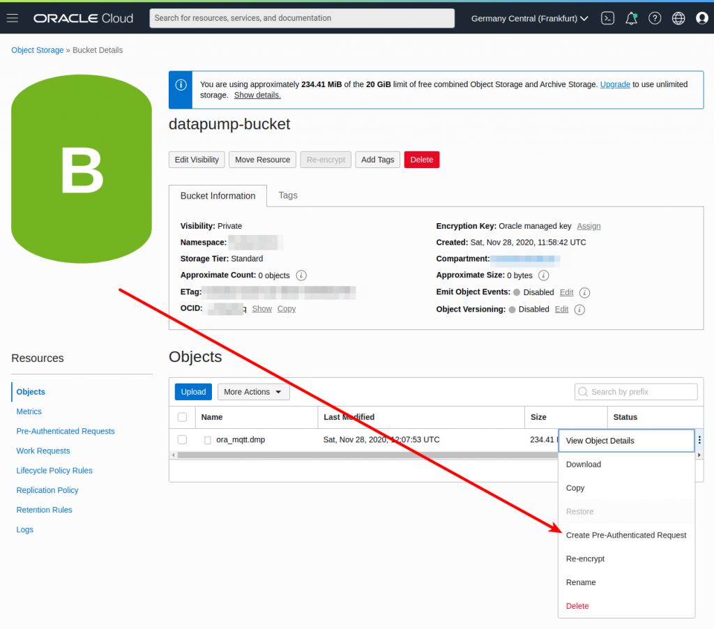Switch to the Tags tab
Viewport: 714px width, 629px height.
[288, 195]
